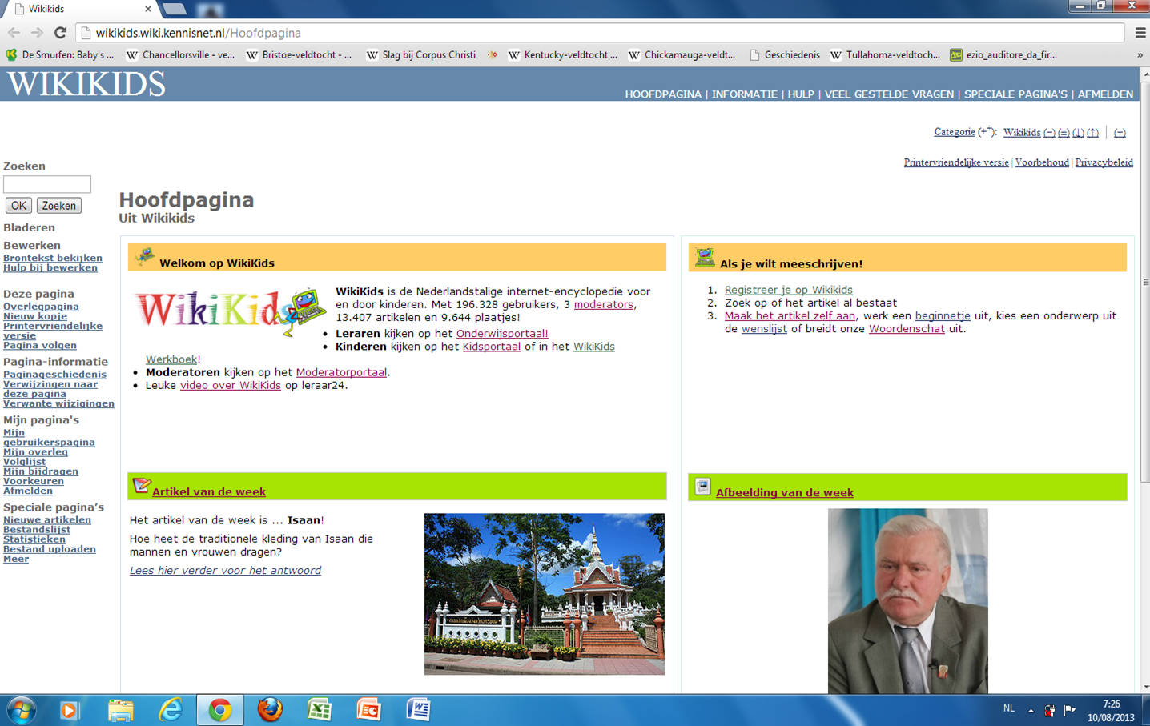
Task: Open the Privacybeleid link
Action: click(1104, 162)
